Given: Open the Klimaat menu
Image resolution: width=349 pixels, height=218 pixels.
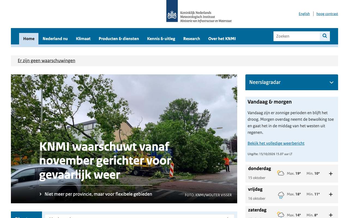Looking at the screenshot, I should coord(83,39).
